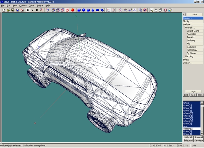Viewport: 204px width, 148px height.
Task: Toggle the V axis button
Action: [x=32, y=10]
